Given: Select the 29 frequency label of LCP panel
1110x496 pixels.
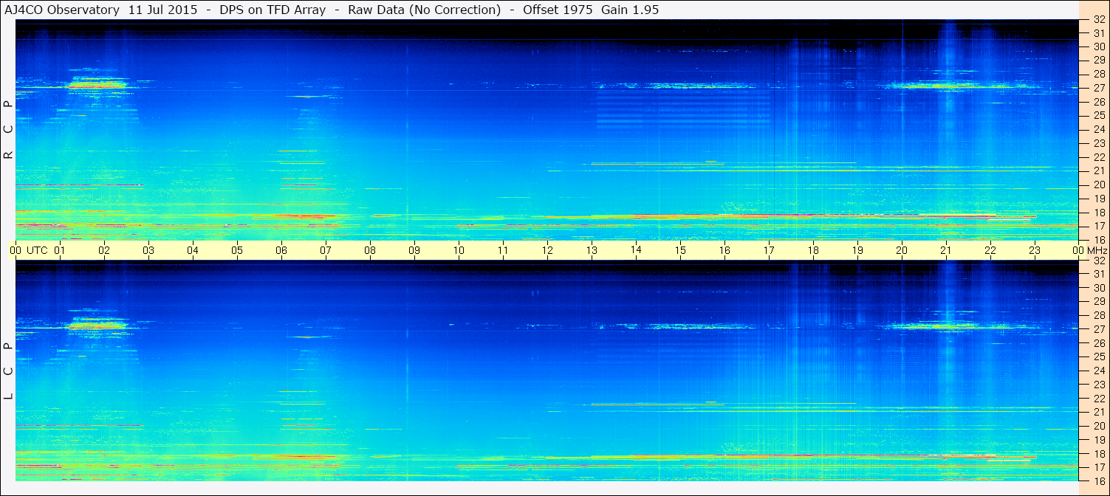Looking at the screenshot, I should (x=1098, y=301).
